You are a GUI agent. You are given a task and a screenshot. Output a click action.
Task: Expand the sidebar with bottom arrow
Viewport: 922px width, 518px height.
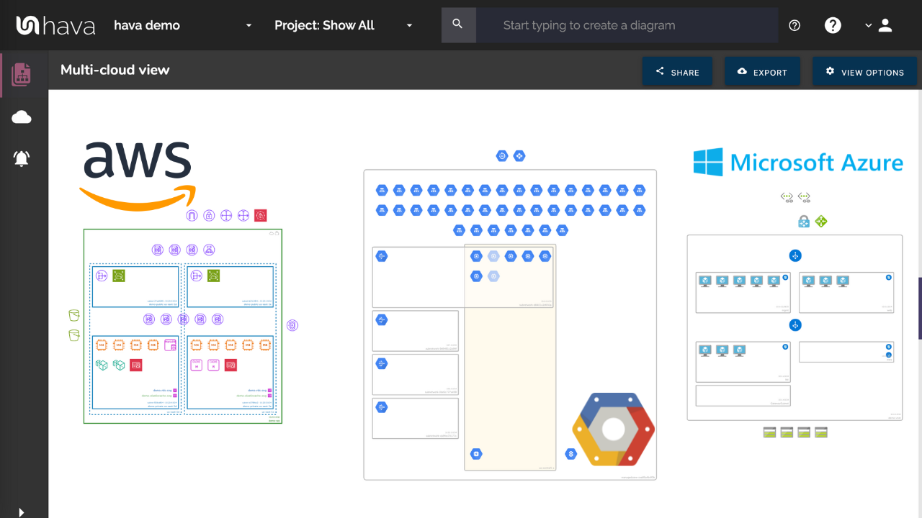pyautogui.click(x=21, y=512)
